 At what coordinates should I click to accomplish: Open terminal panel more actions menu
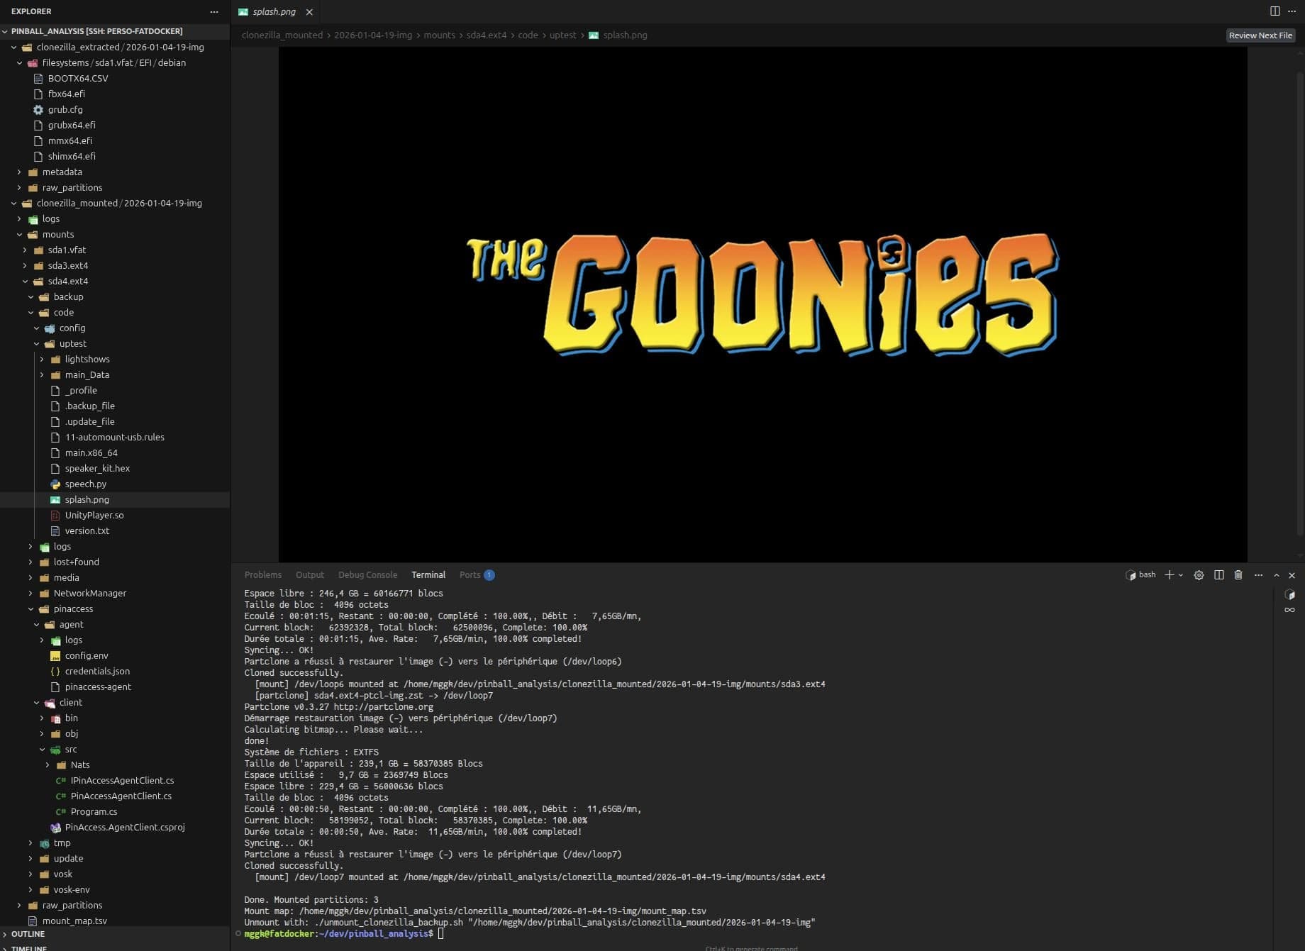(x=1258, y=575)
